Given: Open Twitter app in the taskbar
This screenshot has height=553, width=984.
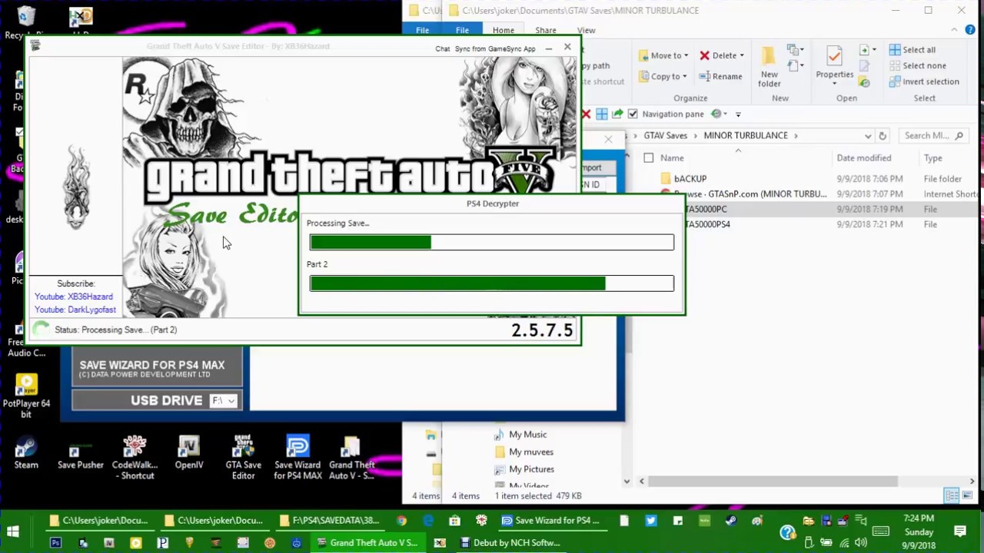Looking at the screenshot, I should 651,521.
